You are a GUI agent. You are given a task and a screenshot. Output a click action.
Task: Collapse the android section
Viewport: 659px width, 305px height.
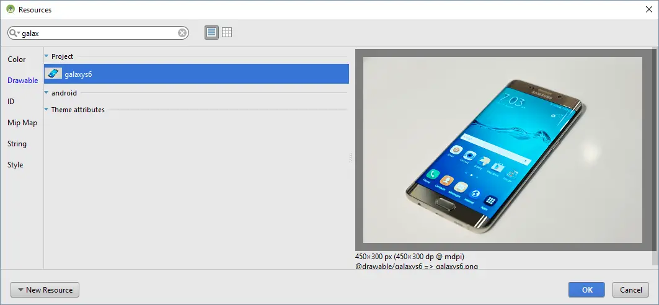click(x=46, y=93)
